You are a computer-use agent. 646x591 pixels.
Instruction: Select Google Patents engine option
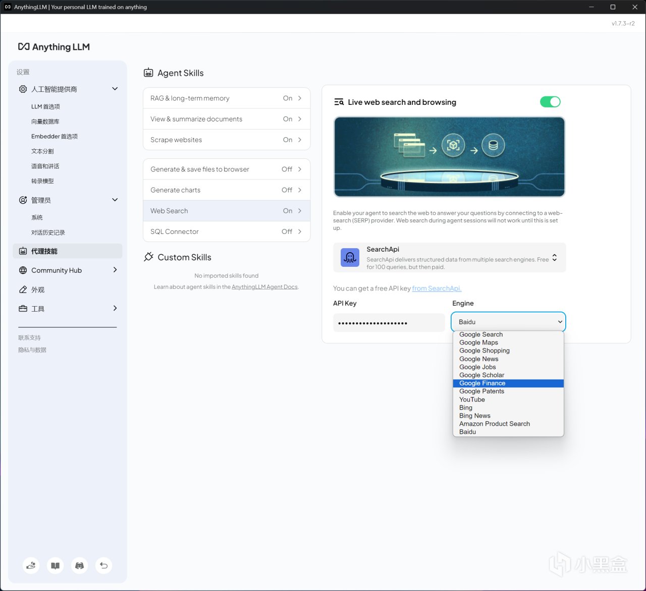pos(508,391)
